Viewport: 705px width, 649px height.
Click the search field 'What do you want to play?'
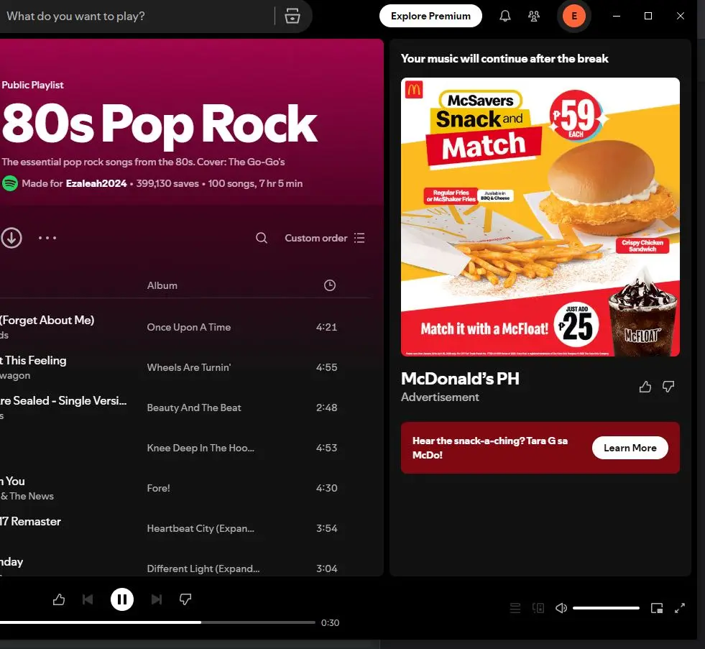tap(135, 17)
